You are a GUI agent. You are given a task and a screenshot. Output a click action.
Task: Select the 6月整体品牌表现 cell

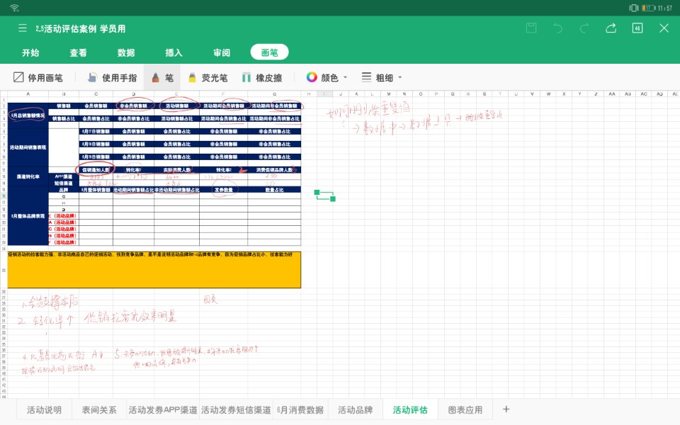tap(28, 216)
